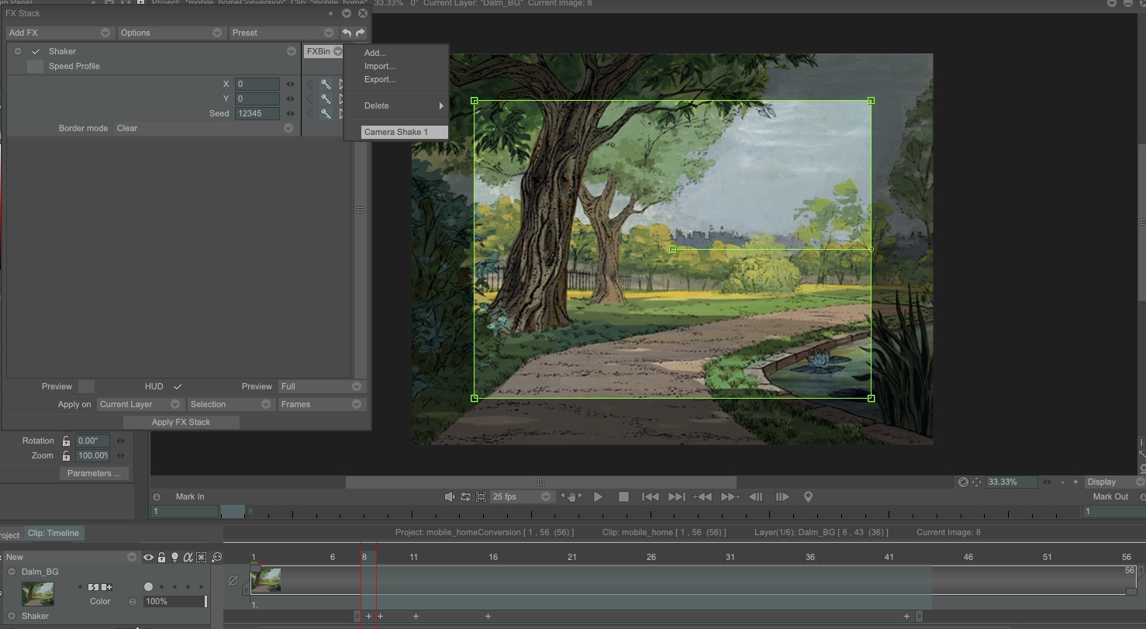The height and width of the screenshot is (629, 1146).
Task: Click the light table bulb icon
Action: tap(174, 557)
